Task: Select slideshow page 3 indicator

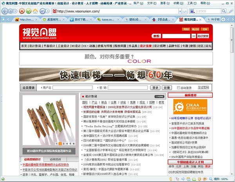Action: tap(63, 144)
